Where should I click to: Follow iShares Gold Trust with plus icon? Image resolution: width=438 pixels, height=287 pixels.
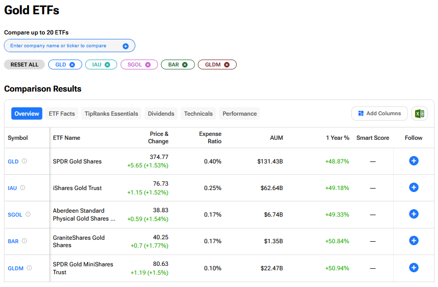tap(414, 188)
